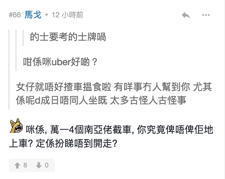Click the upvote count 8
The width and height of the screenshot is (225, 179).
(x=25, y=165)
